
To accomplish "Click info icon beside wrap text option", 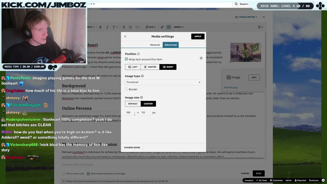I will (x=201, y=58).
